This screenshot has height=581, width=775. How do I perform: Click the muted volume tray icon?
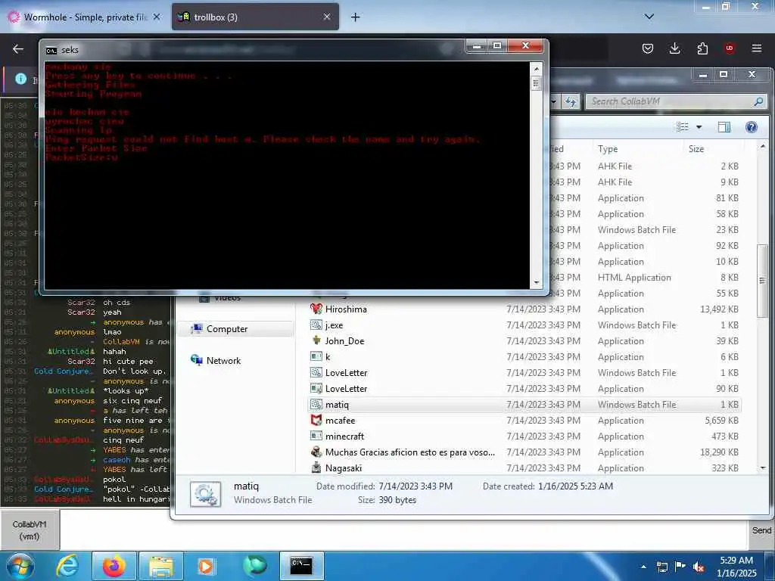[699, 567]
